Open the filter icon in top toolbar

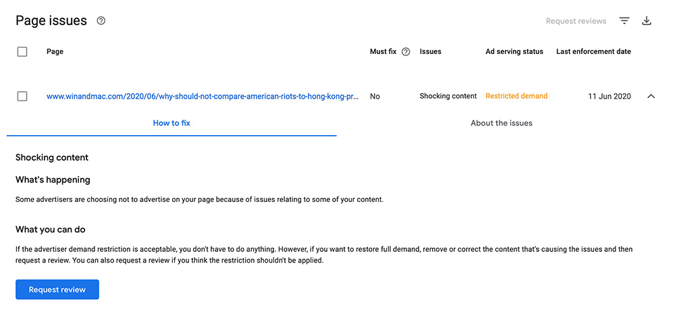[624, 21]
